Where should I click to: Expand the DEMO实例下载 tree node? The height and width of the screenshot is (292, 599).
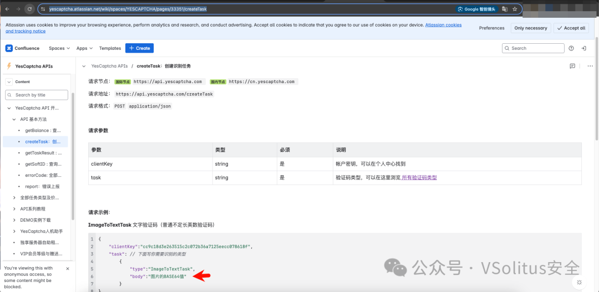(x=14, y=220)
